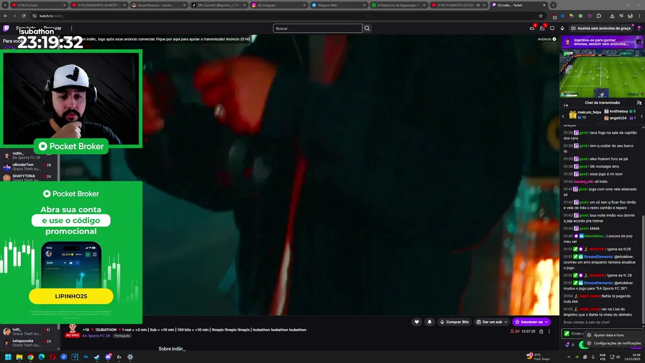Screen dimensions: 645x363
Task: Click the football stream mini-player thumbnail
Action: (602, 73)
